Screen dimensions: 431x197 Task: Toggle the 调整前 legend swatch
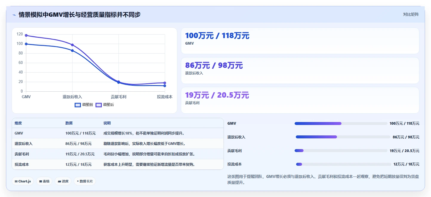78,105
